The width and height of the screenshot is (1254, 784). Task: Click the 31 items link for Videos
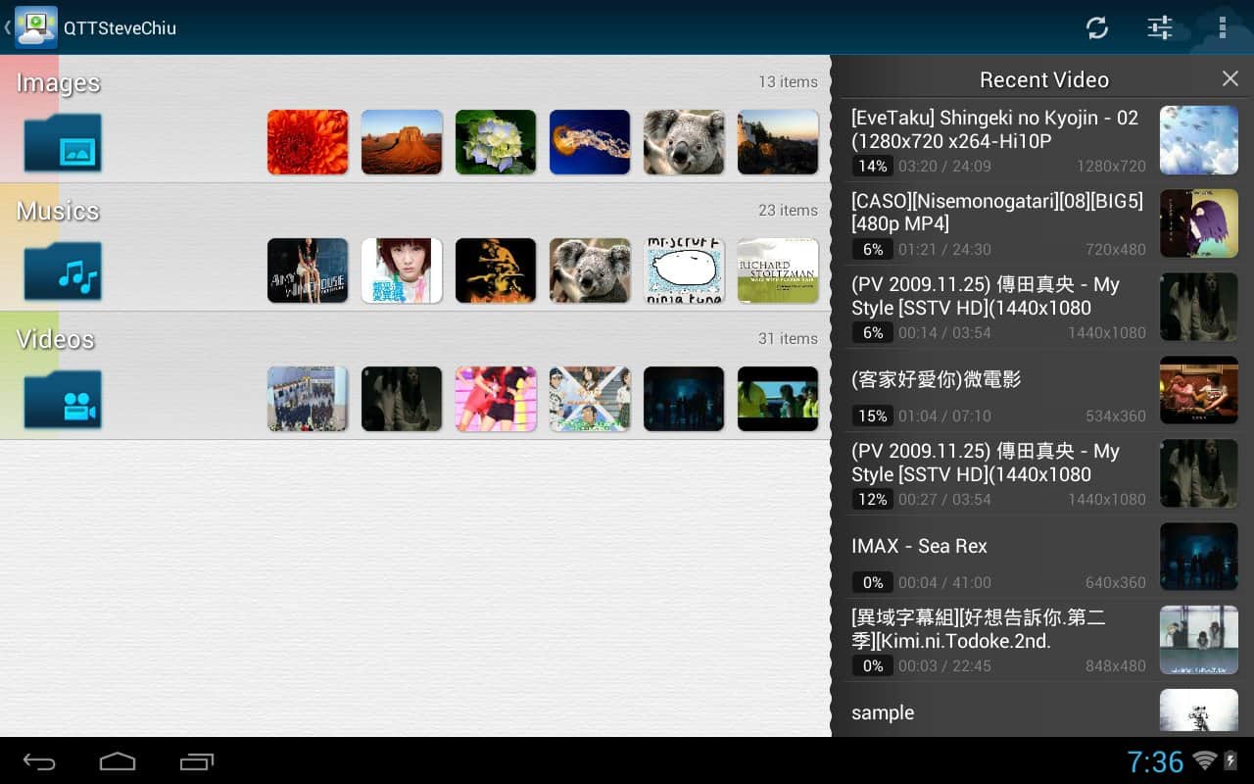click(788, 338)
